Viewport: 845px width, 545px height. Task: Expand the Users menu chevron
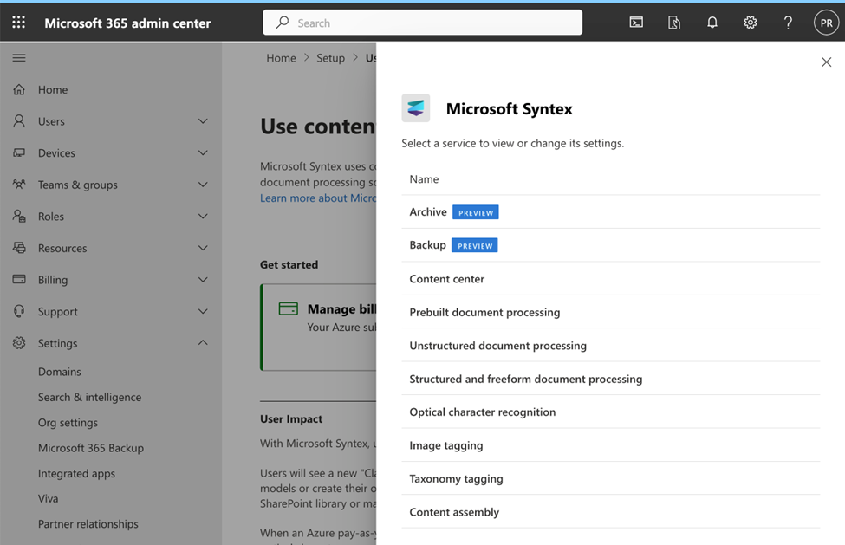[203, 121]
